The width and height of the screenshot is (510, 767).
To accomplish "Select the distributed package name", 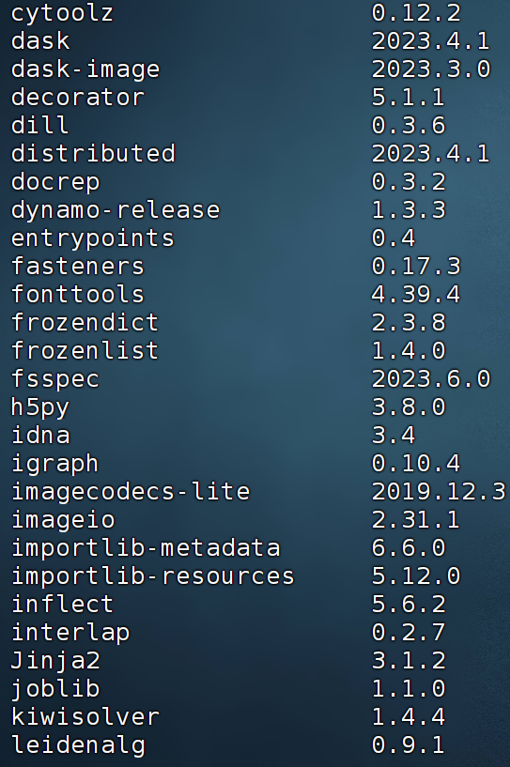I will coord(93,153).
